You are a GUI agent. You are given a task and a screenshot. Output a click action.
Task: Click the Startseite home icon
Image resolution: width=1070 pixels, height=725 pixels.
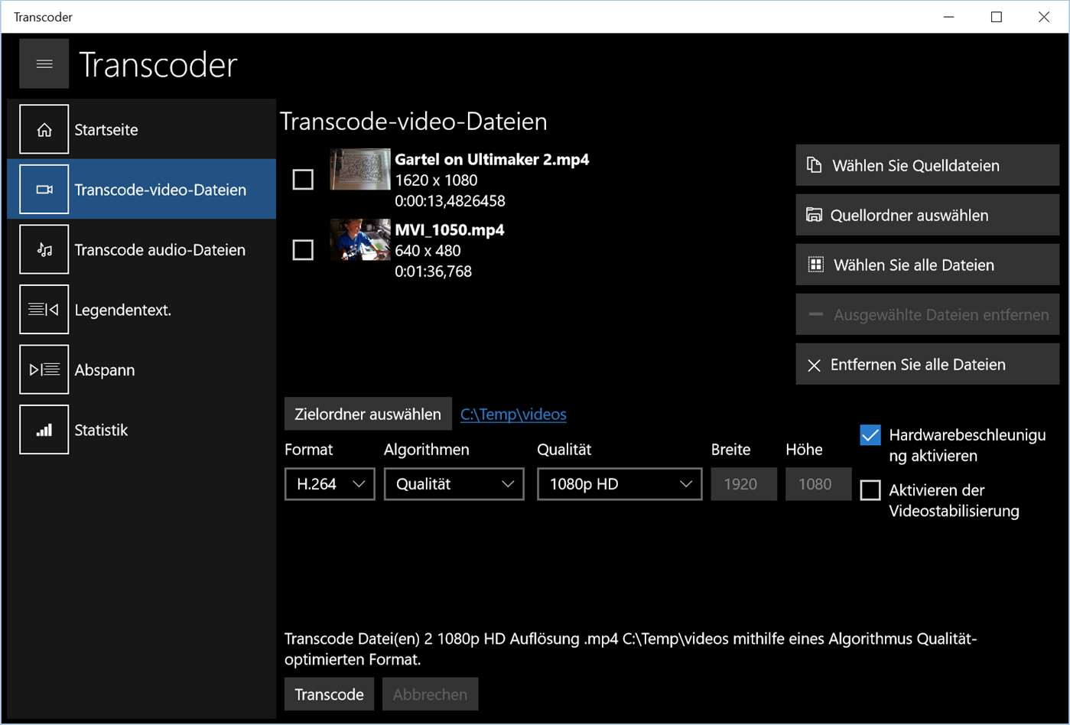[x=44, y=130]
